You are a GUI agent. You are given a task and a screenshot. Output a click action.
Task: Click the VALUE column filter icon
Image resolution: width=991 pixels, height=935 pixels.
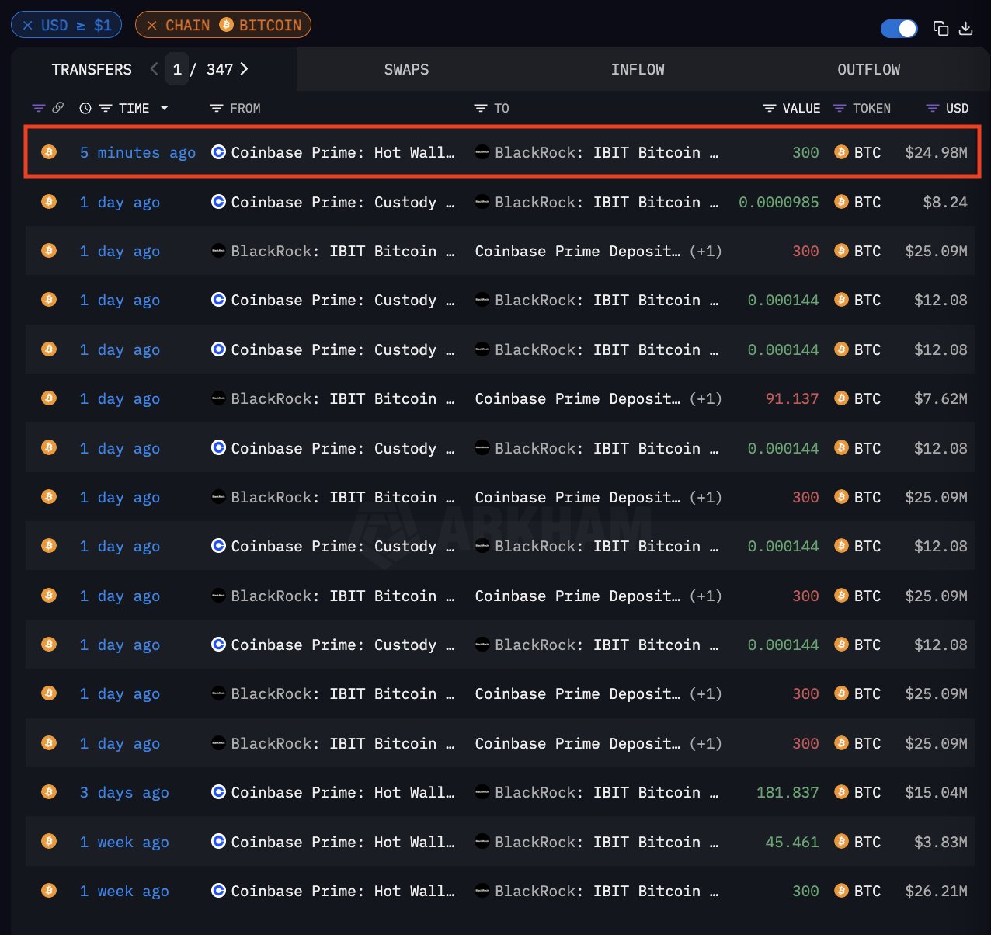(x=770, y=108)
